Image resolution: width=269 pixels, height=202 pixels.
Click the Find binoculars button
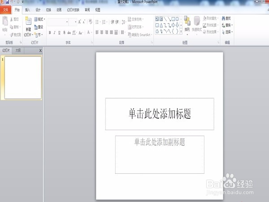pos(226,18)
